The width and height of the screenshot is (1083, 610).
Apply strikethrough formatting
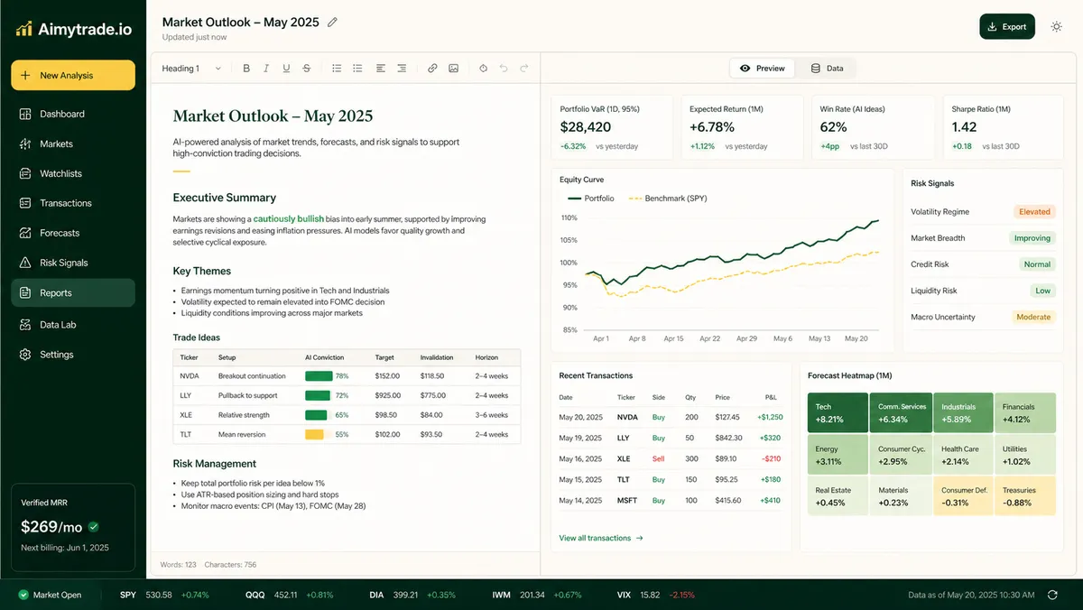tap(307, 69)
